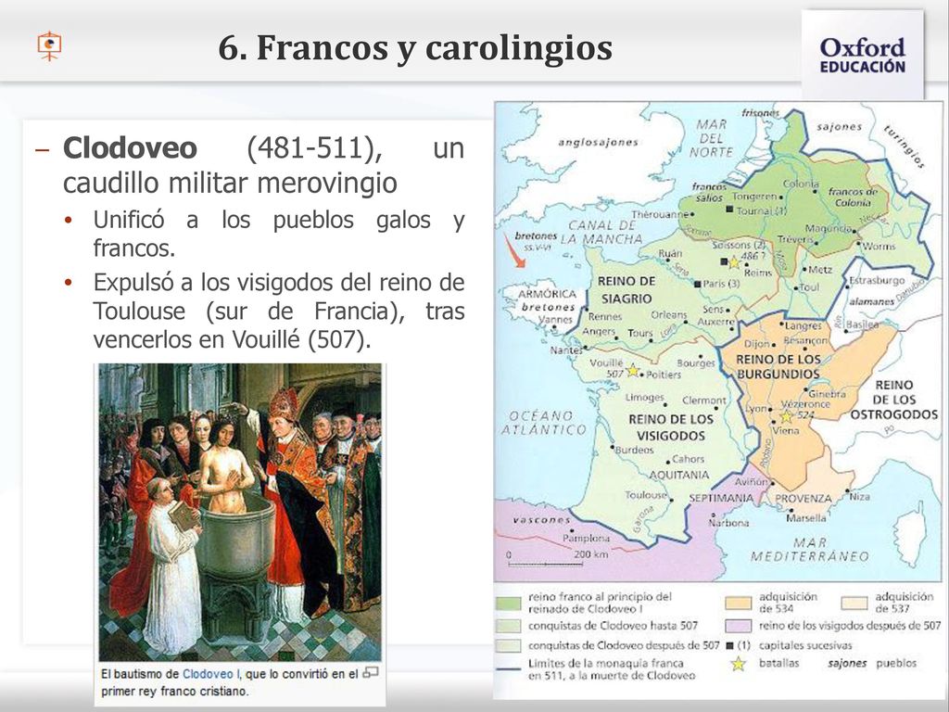949x712 pixels.
Task: Click the city label 'Burdeos' on the map
Action: pyautogui.click(x=634, y=450)
